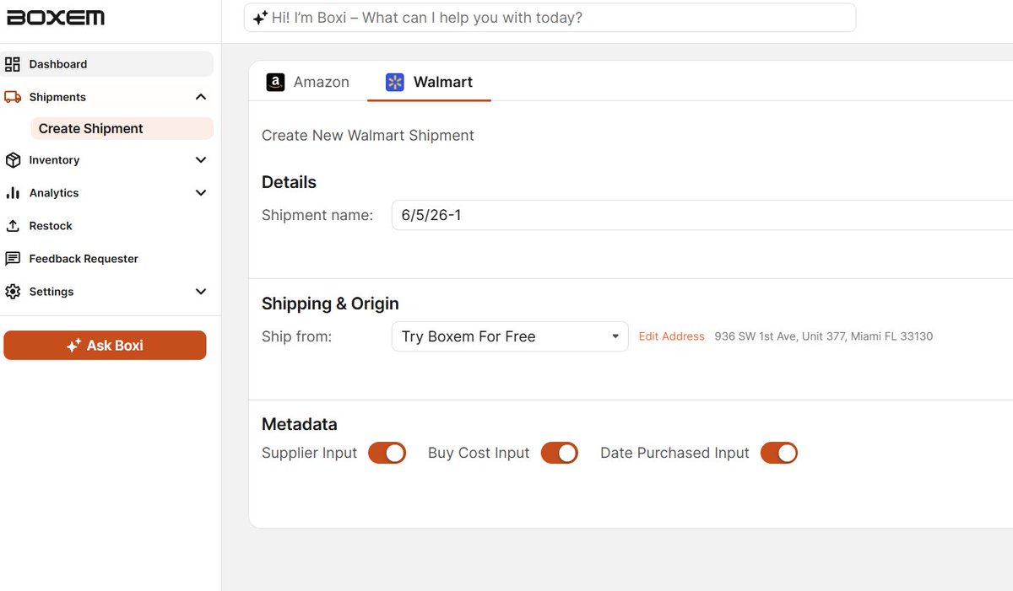Disable the Supplier Input toggle
This screenshot has height=591, width=1013.
point(387,453)
